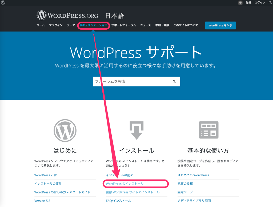Open the notifications bubble icon in top bar
The image size is (273, 207).
point(240,3)
